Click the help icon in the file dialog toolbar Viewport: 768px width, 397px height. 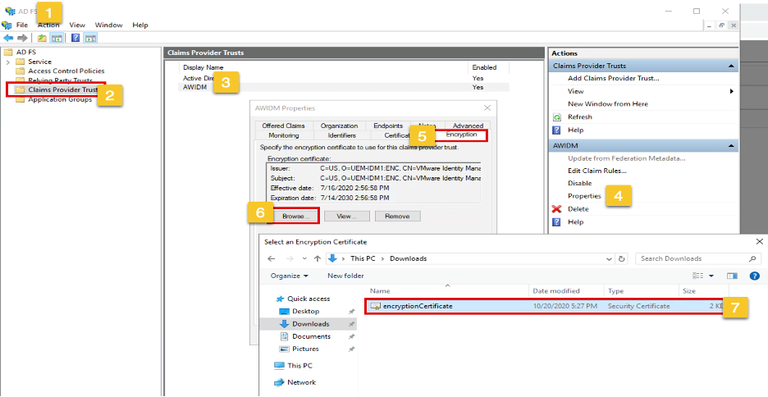[x=753, y=276]
